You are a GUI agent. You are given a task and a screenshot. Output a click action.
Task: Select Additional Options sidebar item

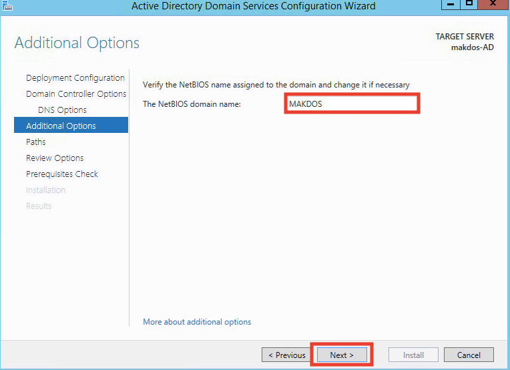[x=71, y=126]
